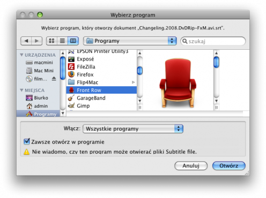Click the Front Row chair icon in list
Screen dimensions: 266x198
click(71, 90)
